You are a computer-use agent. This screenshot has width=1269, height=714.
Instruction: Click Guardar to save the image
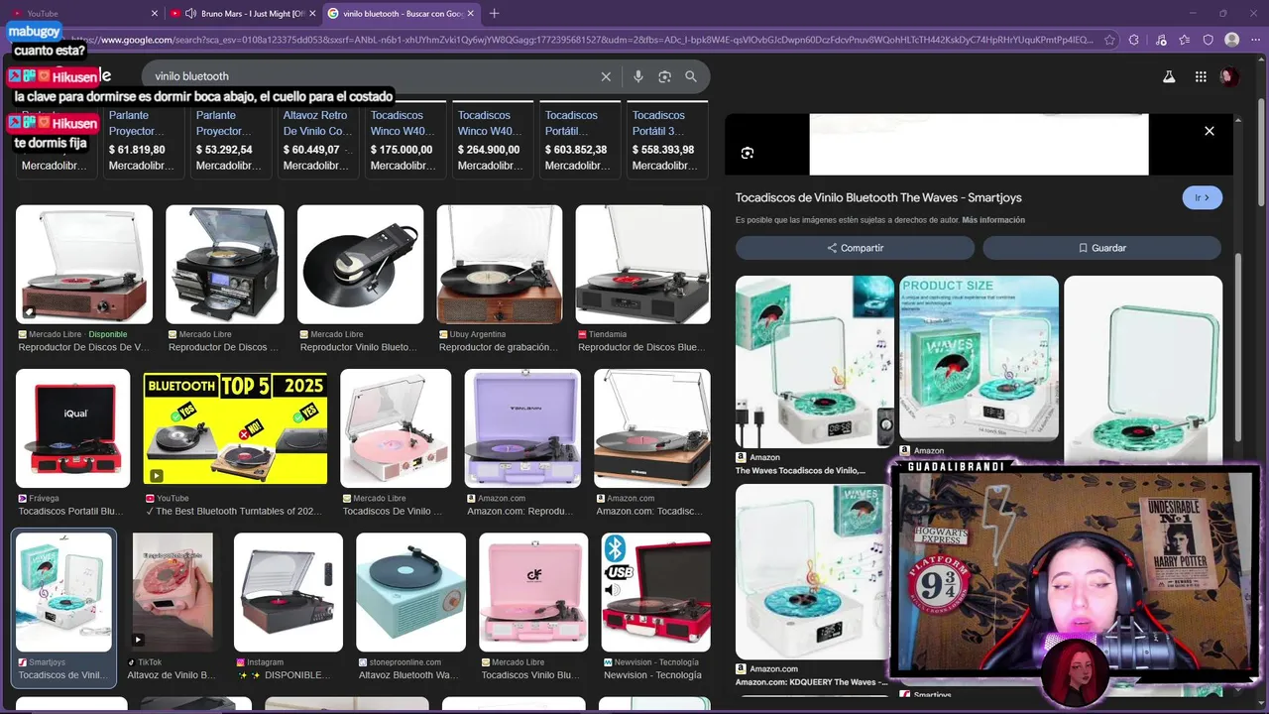pyautogui.click(x=1101, y=248)
